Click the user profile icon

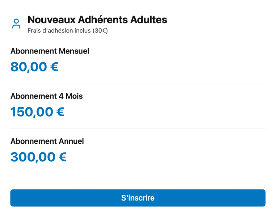(16, 24)
